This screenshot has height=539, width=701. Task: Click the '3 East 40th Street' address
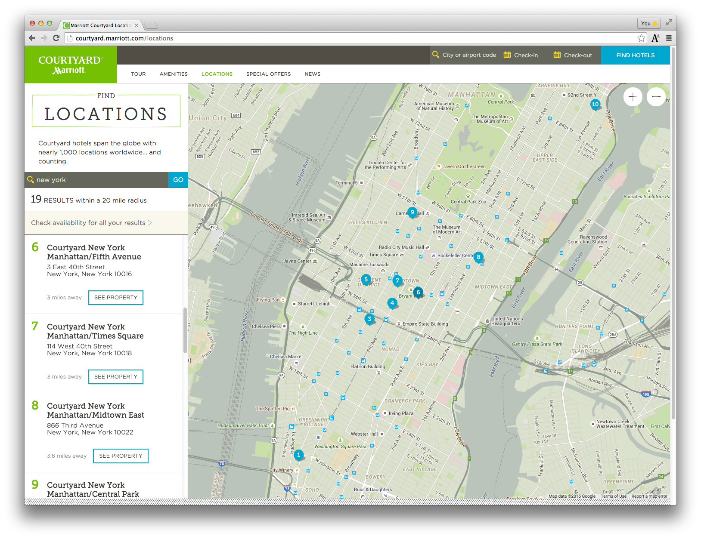pyautogui.click(x=76, y=267)
